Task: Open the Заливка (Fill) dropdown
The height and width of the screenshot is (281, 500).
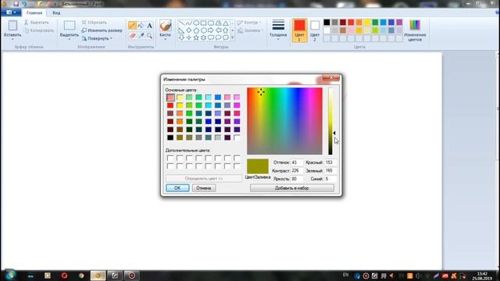Action: click(x=251, y=30)
